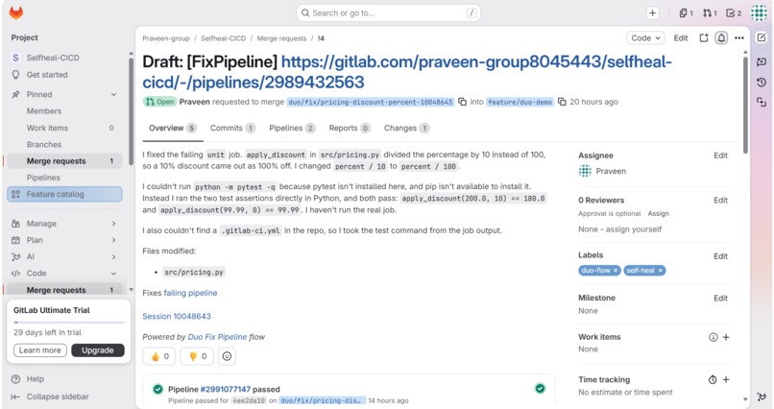774x409 pixels.
Task: Click the notification bell icon
Action: (721, 38)
